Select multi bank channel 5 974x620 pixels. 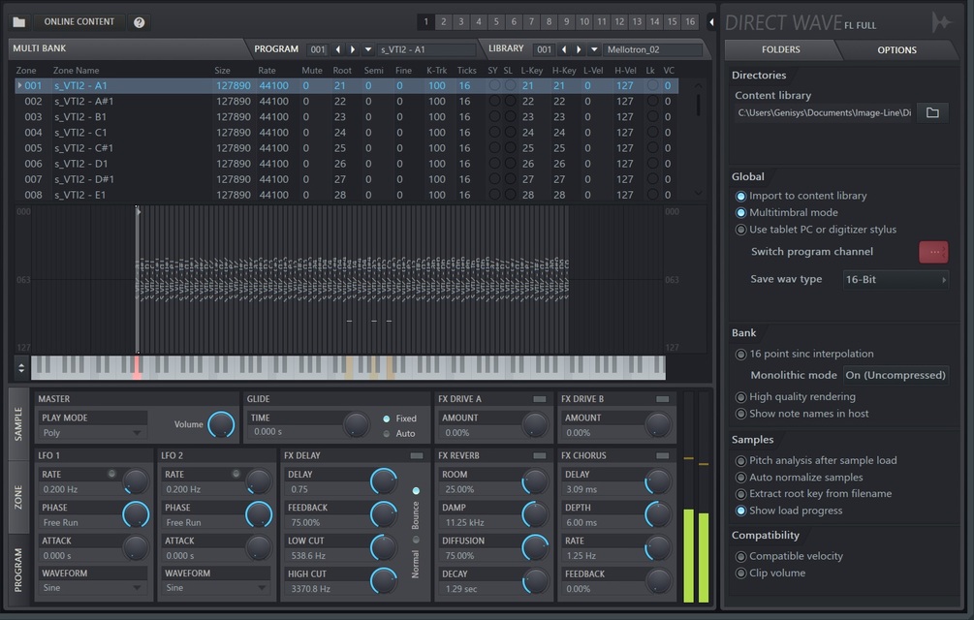(x=495, y=21)
